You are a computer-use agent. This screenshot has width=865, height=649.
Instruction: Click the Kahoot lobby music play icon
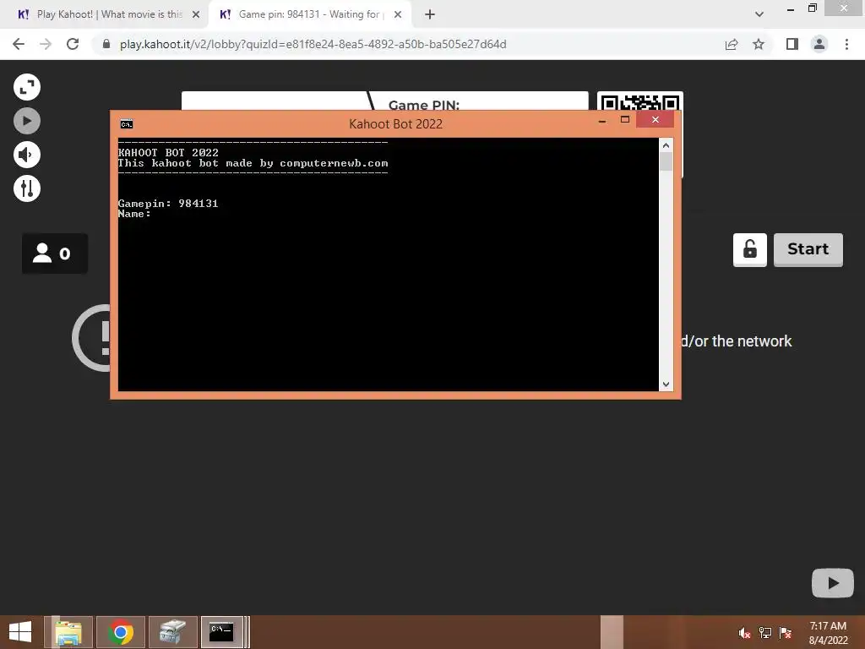click(27, 121)
